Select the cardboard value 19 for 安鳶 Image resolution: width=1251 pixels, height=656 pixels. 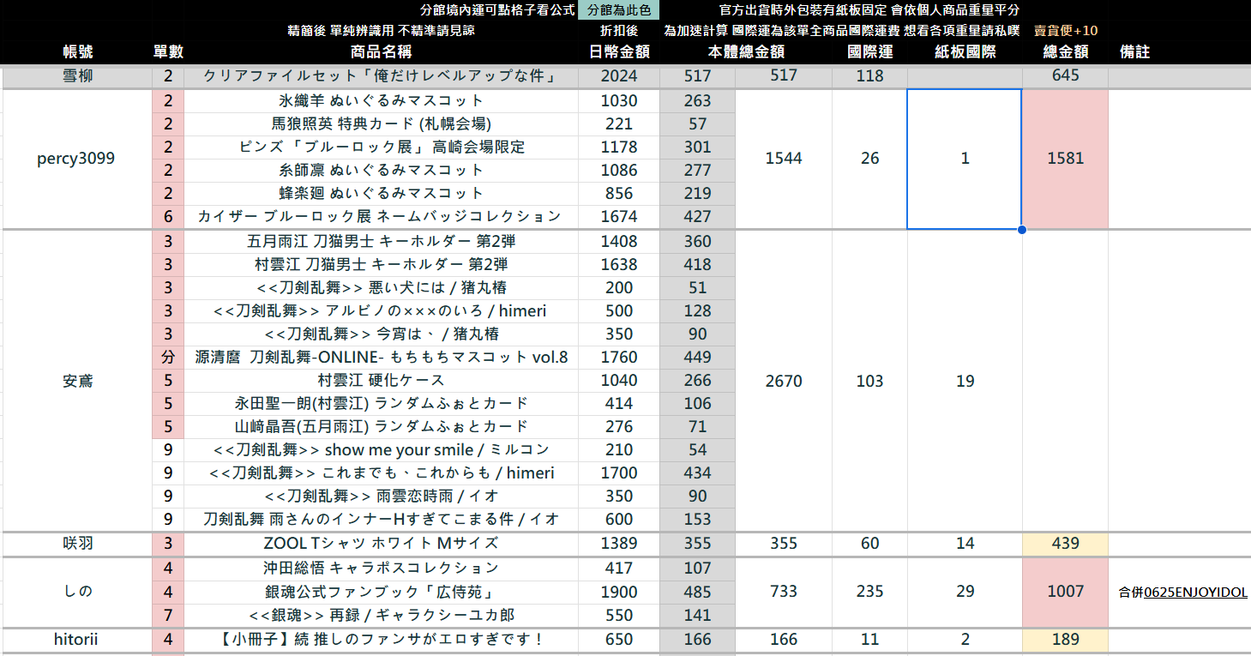click(965, 381)
